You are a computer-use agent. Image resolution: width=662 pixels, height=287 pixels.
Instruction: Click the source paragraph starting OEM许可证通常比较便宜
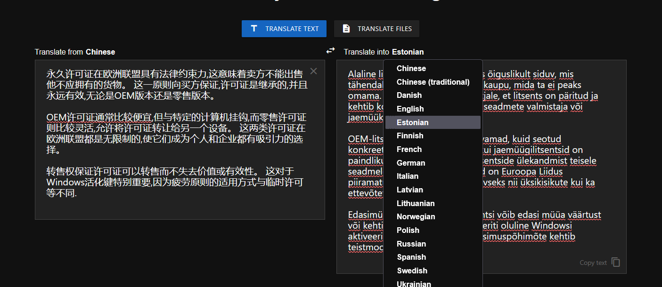(176, 134)
